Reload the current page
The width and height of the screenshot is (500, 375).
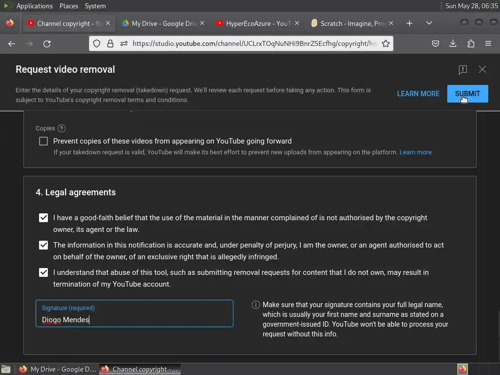point(47,43)
